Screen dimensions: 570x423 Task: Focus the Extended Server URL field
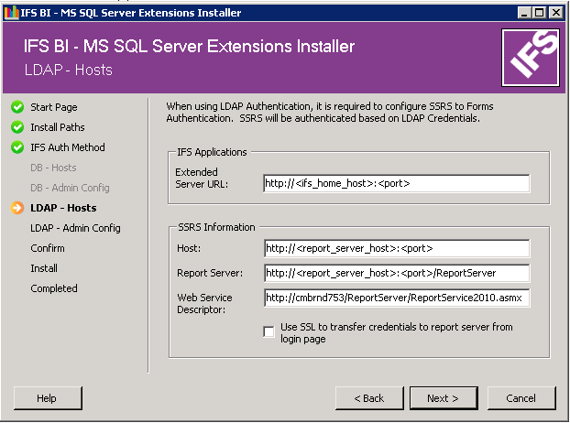396,183
